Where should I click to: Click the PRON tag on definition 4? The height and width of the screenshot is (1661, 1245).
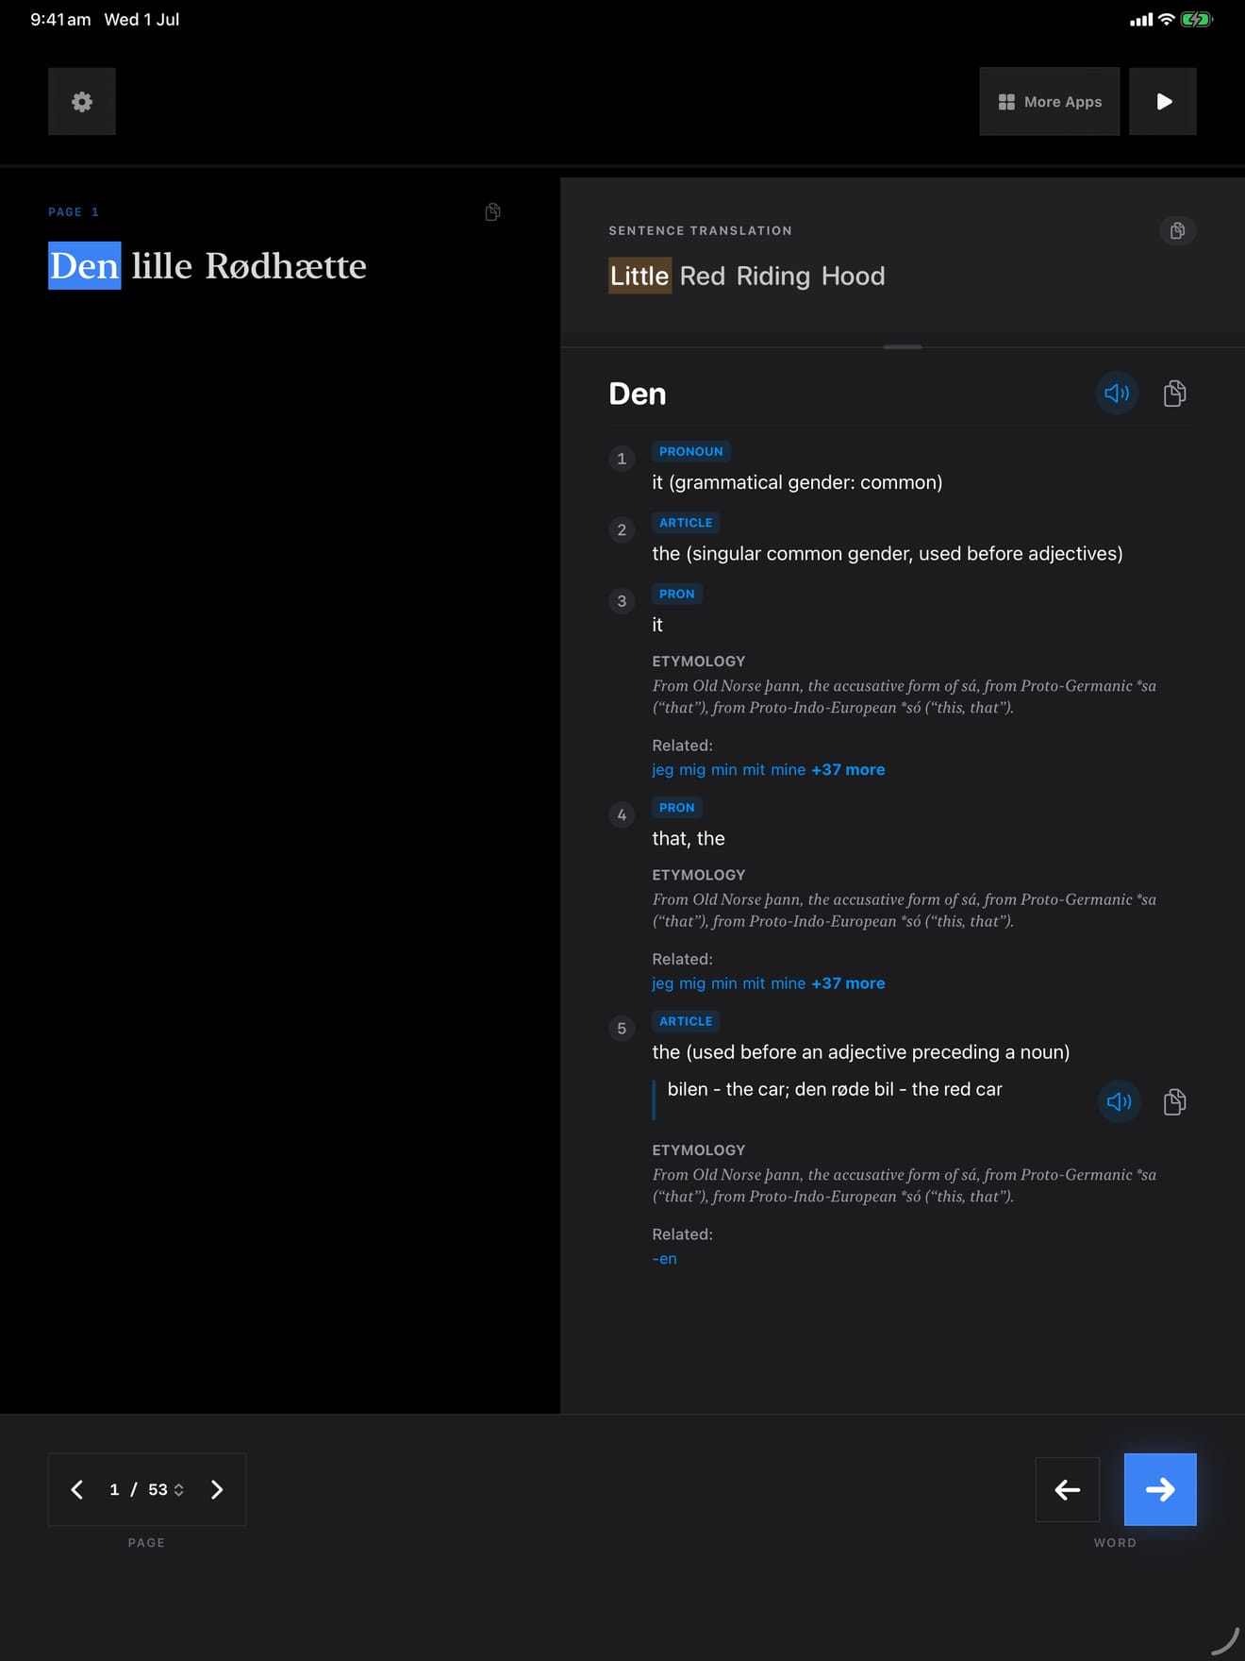(x=677, y=807)
